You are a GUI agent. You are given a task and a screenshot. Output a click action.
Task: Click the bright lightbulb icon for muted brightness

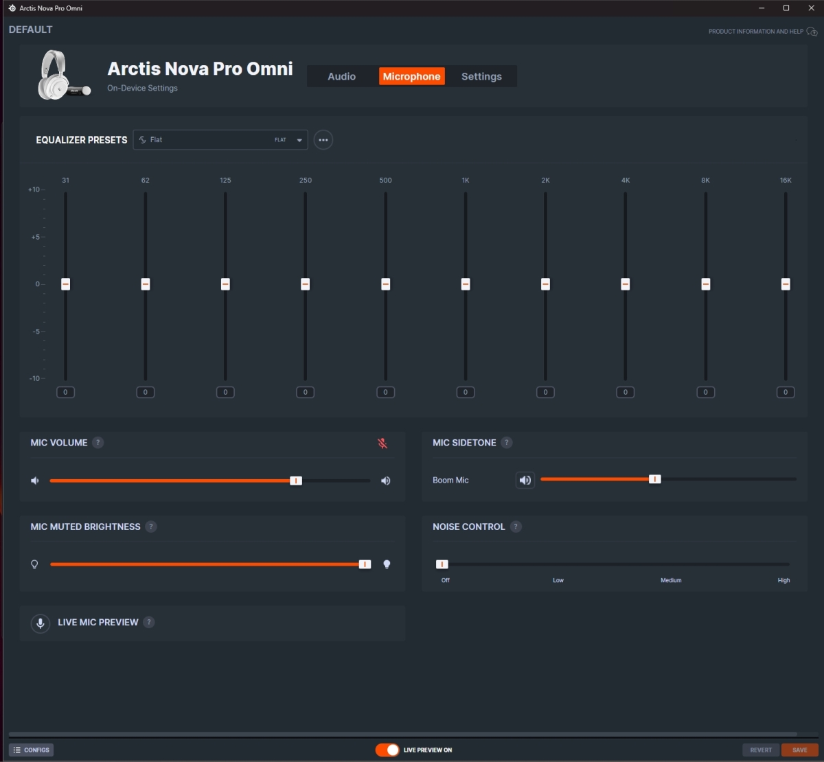(387, 564)
